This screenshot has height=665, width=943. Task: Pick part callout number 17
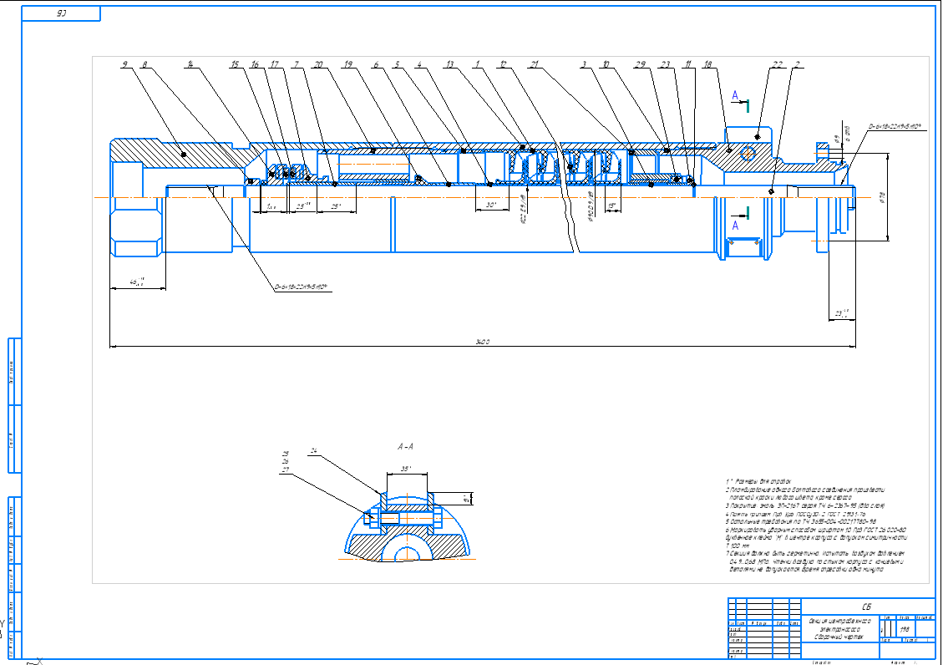[275, 63]
